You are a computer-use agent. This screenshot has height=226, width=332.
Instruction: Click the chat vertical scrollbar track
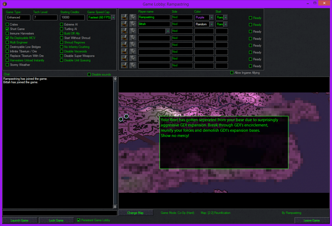115,143
